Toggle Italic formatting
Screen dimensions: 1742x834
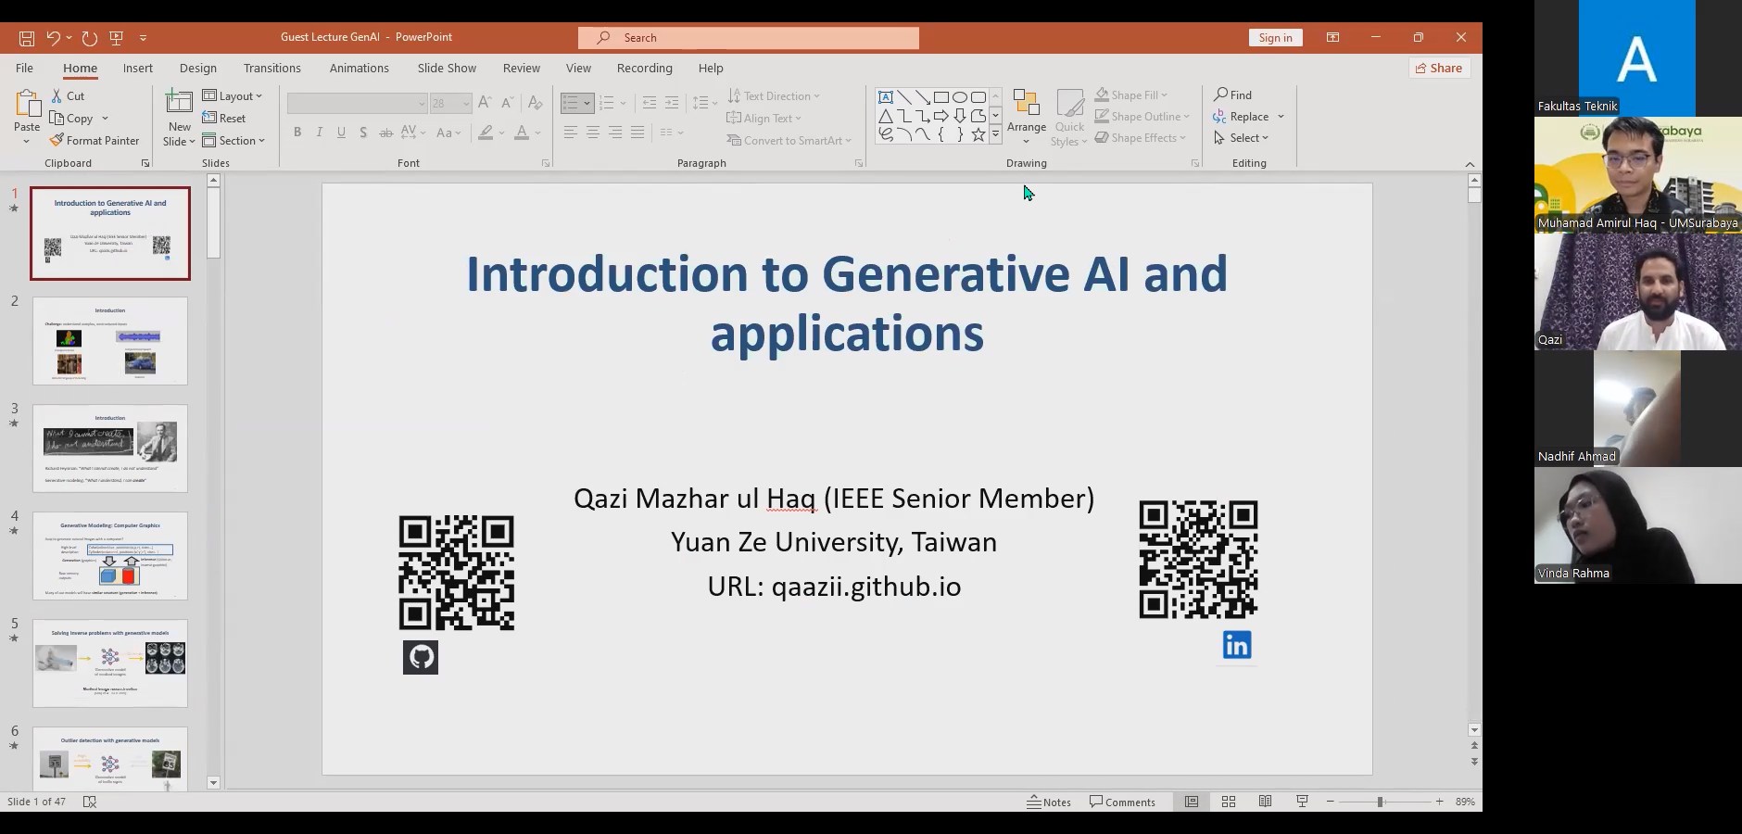(320, 133)
